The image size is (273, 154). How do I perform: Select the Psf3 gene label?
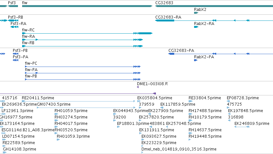[x=12, y=3]
